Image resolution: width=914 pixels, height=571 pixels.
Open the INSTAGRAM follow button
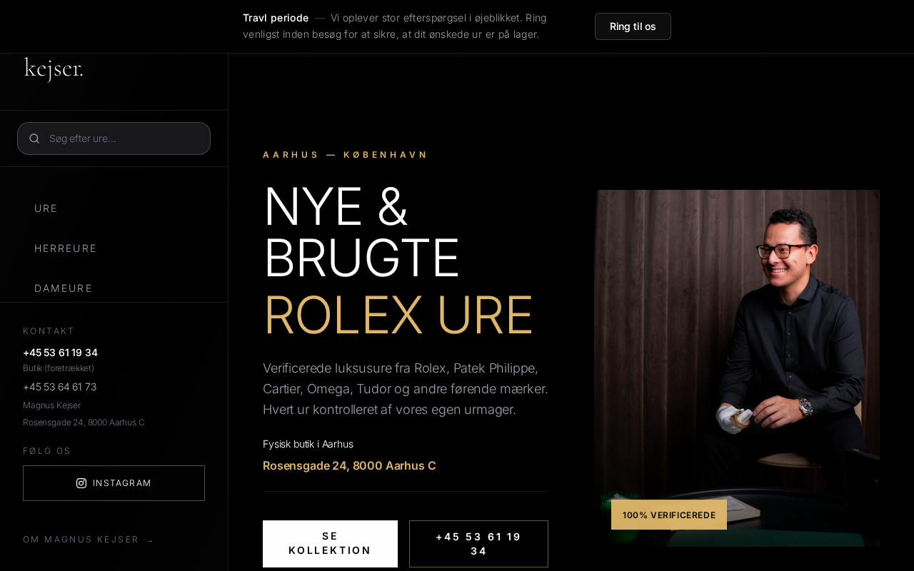(x=114, y=483)
